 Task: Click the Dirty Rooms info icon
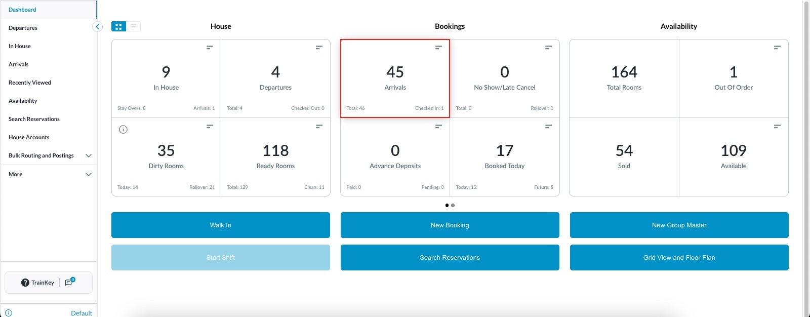[x=123, y=130]
